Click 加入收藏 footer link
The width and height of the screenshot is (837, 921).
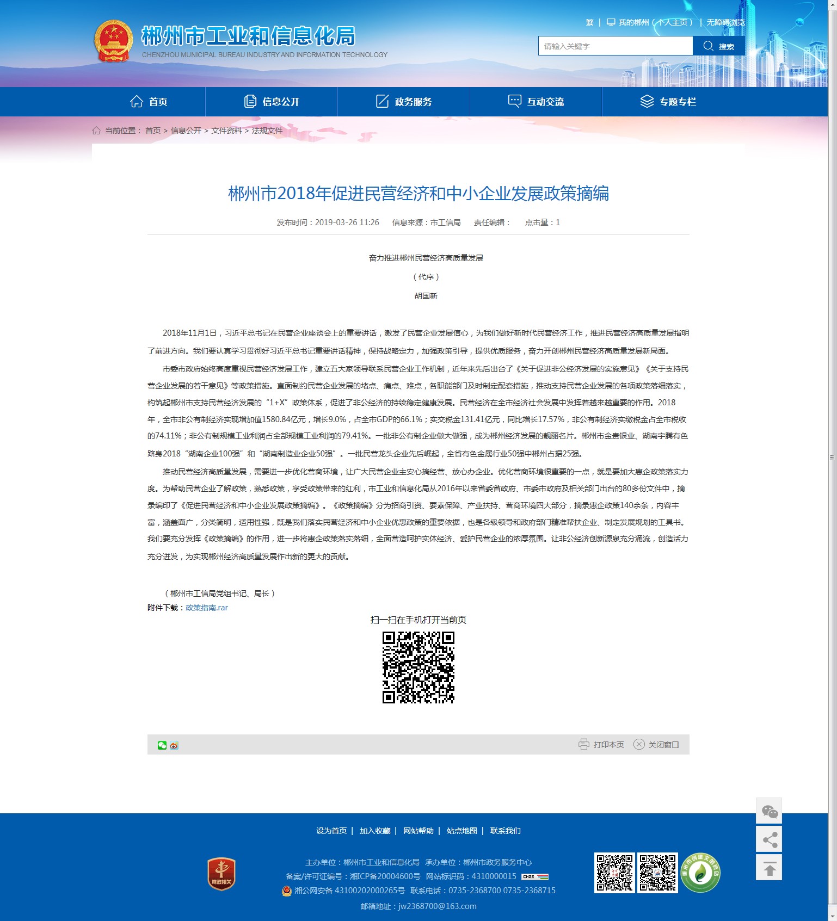pos(375,831)
